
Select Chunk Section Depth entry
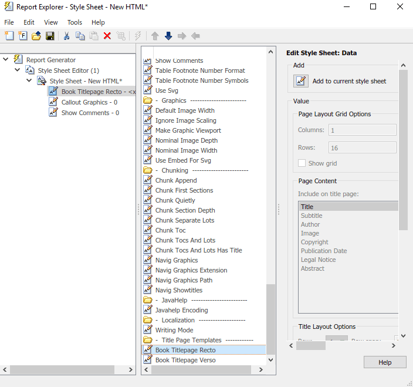click(185, 210)
